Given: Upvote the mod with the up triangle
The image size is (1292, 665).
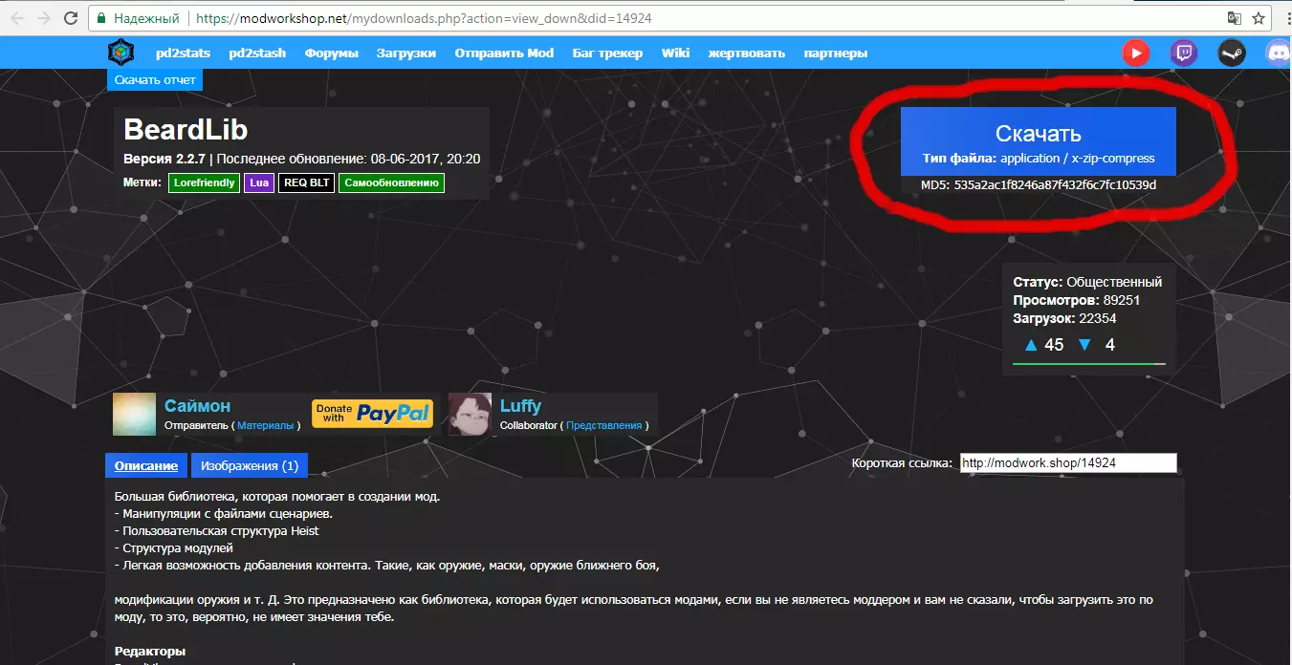Looking at the screenshot, I should pos(1031,345).
